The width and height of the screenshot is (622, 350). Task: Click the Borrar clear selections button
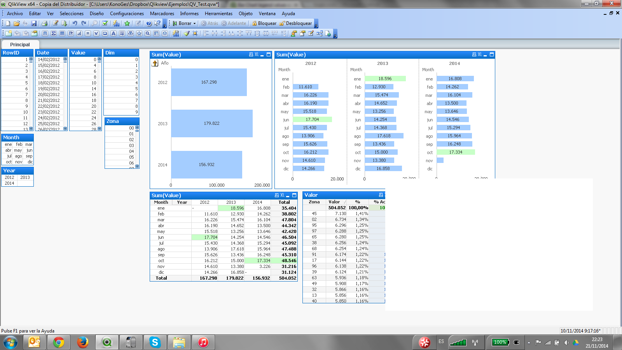[182, 23]
